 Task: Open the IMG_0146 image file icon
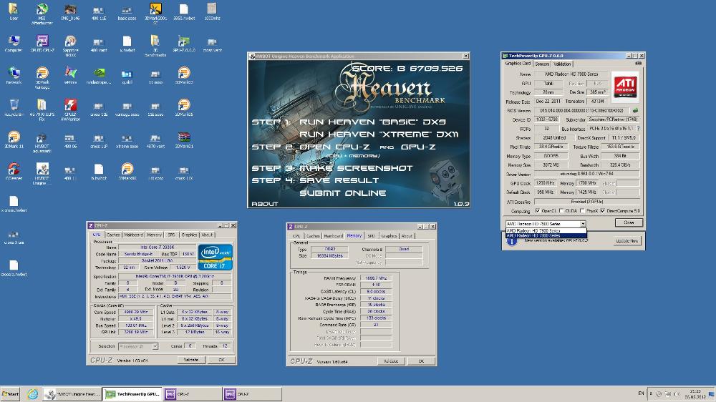coord(70,12)
